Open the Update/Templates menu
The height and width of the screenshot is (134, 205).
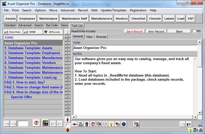(x=113, y=10)
